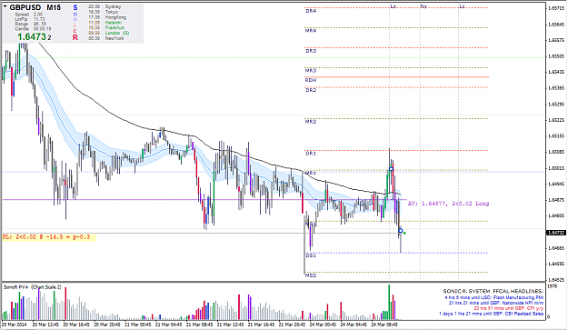Click the M15 timeframe label
Screen dimensions: 568x330
[x=54, y=7]
